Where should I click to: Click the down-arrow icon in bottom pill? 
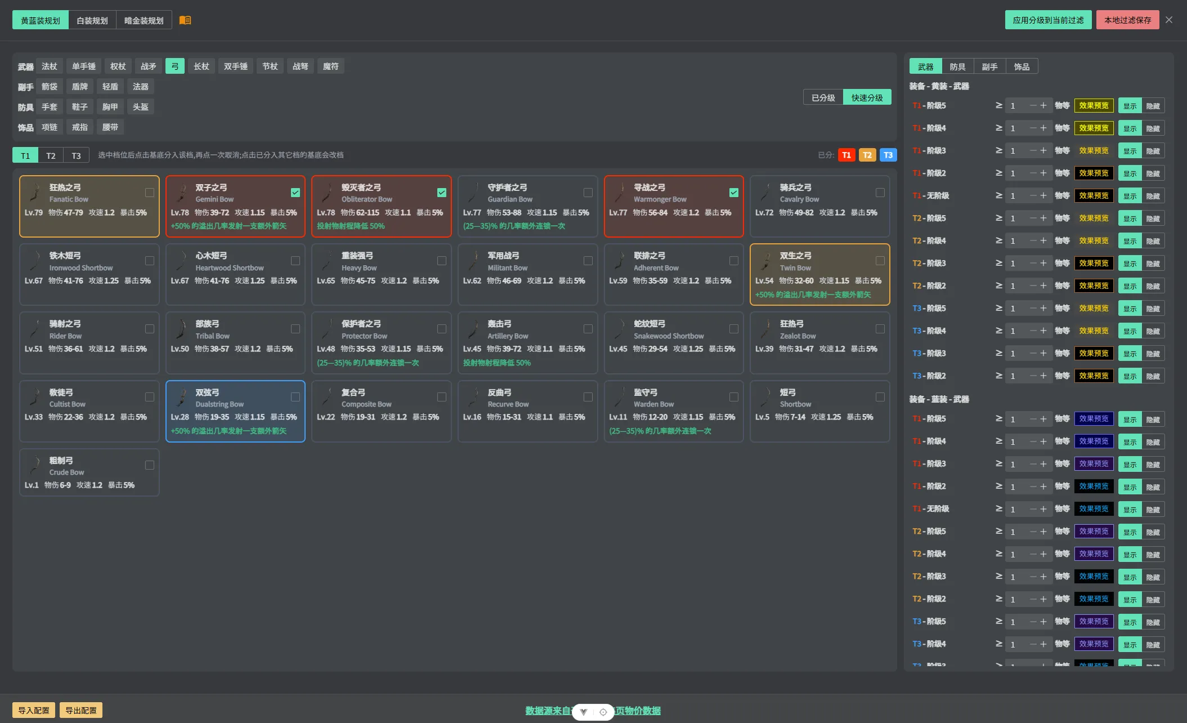point(584,712)
